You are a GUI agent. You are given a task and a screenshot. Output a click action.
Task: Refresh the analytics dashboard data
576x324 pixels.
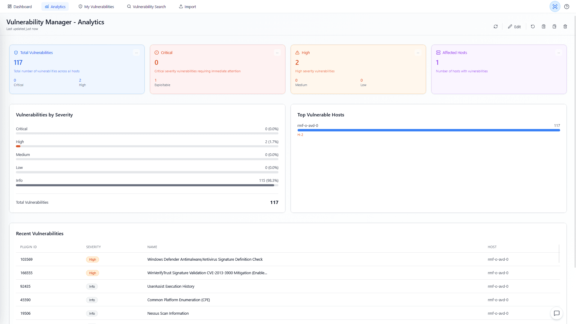point(496,26)
